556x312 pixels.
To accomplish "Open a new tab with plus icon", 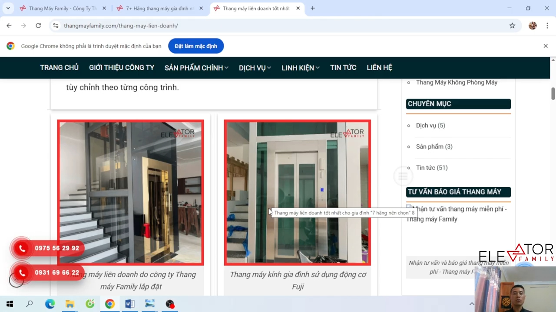I will click(x=312, y=8).
